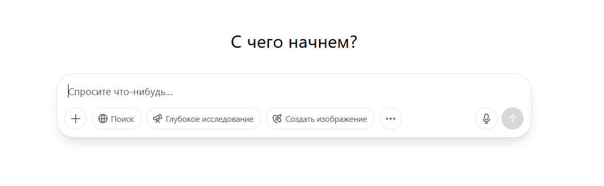The height and width of the screenshot is (186, 604).
Task: Click the word Создать in chip
Action: tap(300, 119)
